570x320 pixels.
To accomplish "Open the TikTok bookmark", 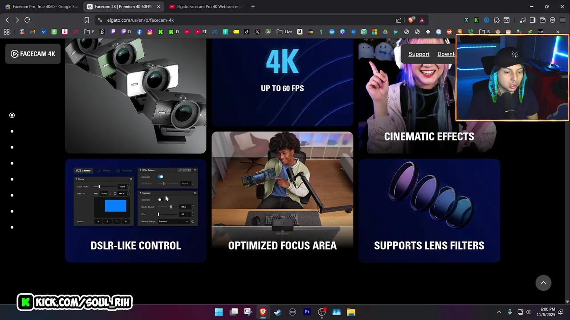I will [247, 32].
